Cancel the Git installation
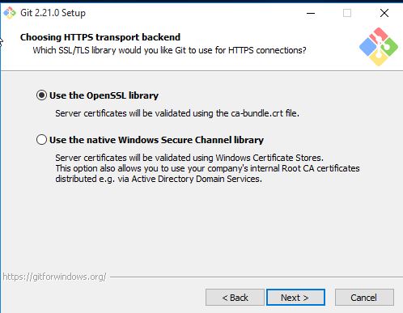Screen dimensions: 403x313 click(x=364, y=298)
